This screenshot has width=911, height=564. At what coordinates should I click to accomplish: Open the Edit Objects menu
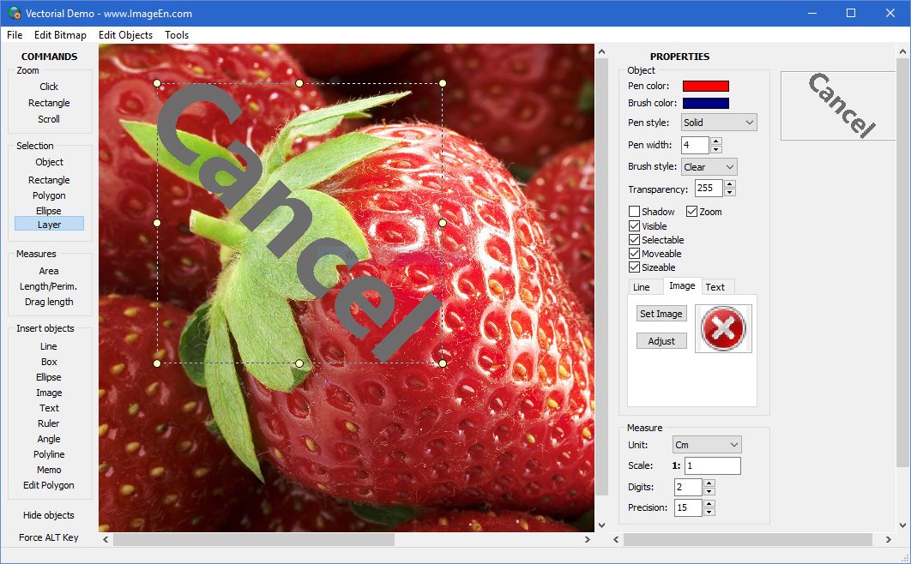[125, 35]
